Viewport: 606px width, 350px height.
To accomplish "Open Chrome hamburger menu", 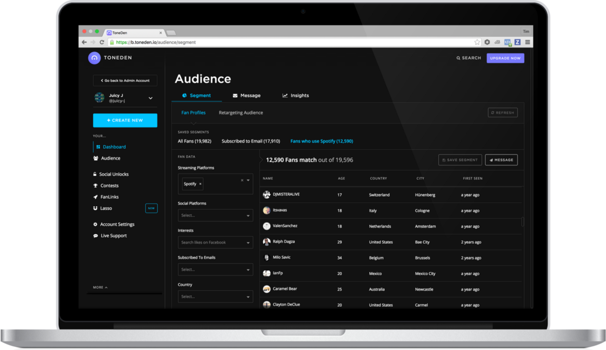I will click(528, 42).
